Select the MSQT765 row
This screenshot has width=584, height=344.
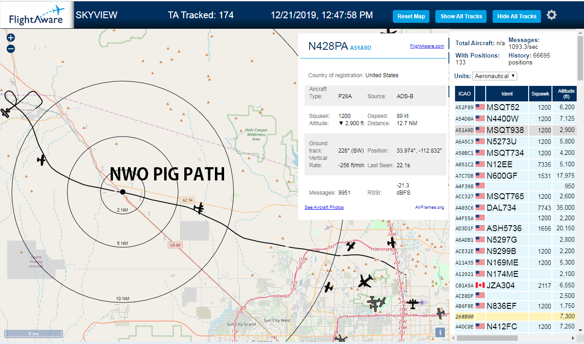click(516, 196)
